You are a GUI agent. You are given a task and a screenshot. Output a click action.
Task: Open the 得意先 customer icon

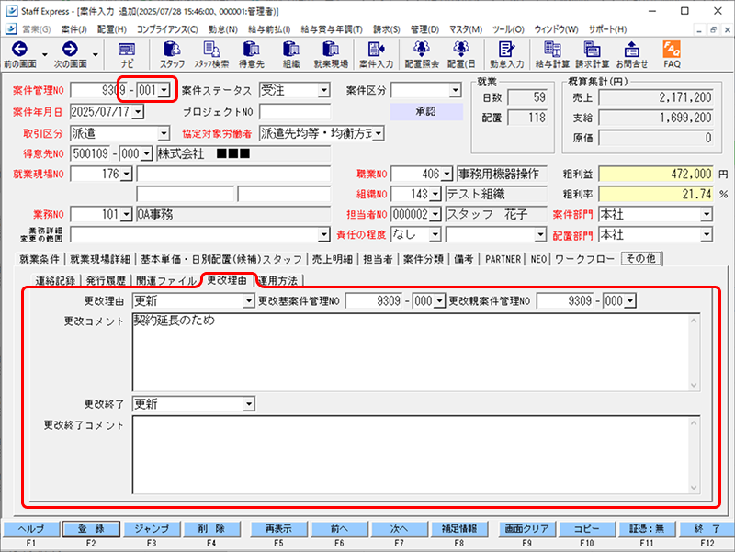251,55
